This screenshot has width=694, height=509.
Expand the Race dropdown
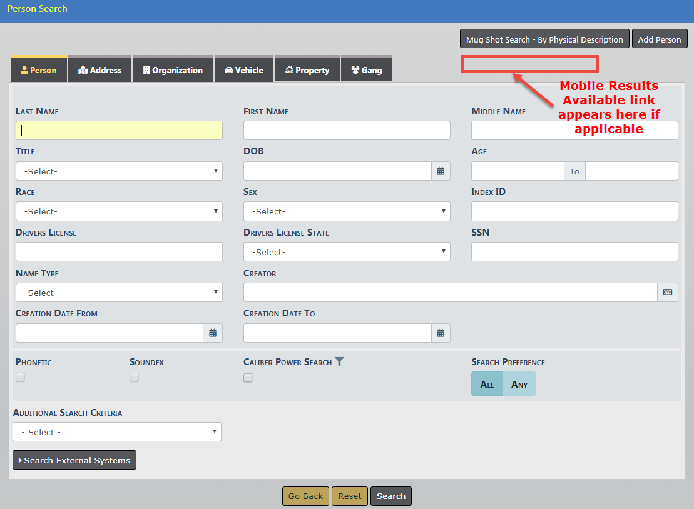tap(119, 211)
